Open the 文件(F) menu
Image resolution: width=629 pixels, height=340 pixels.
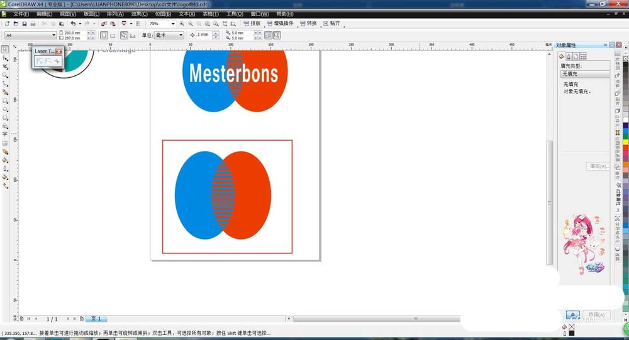(21, 14)
